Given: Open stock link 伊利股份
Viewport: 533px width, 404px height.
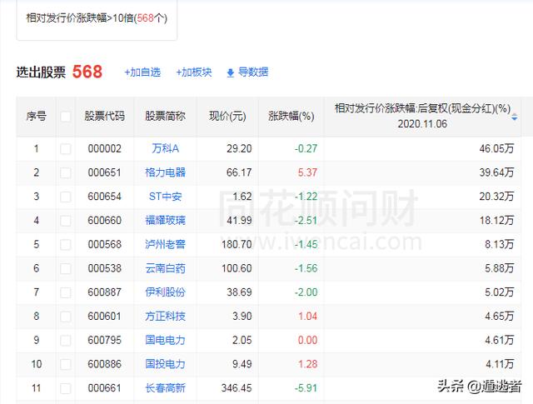Looking at the screenshot, I should (x=165, y=292).
